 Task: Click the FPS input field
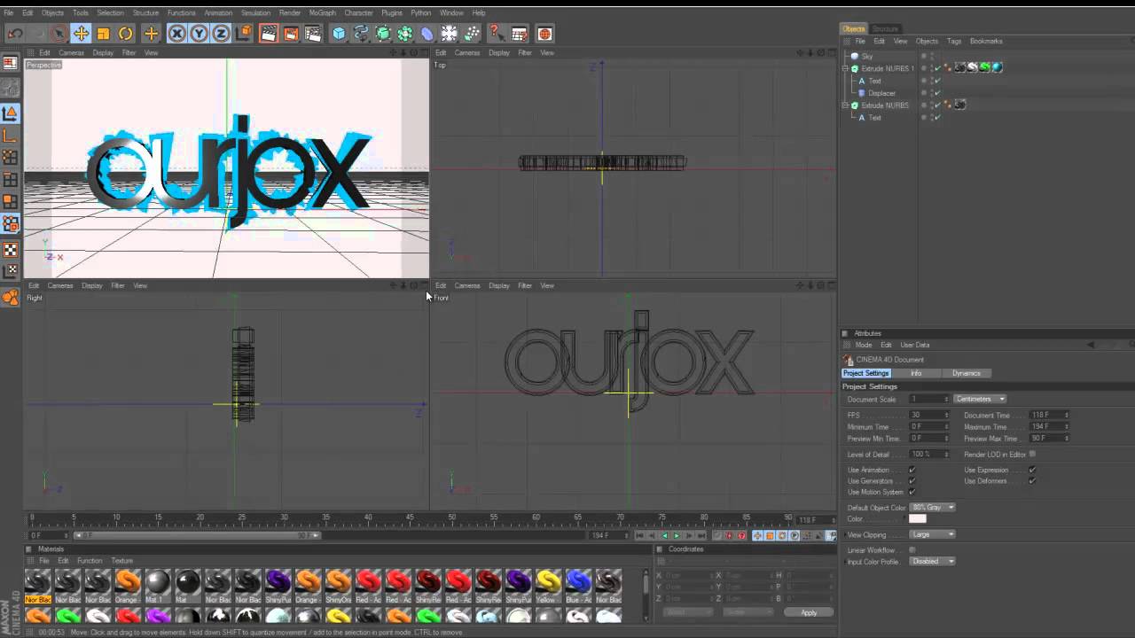pyautogui.click(x=929, y=415)
